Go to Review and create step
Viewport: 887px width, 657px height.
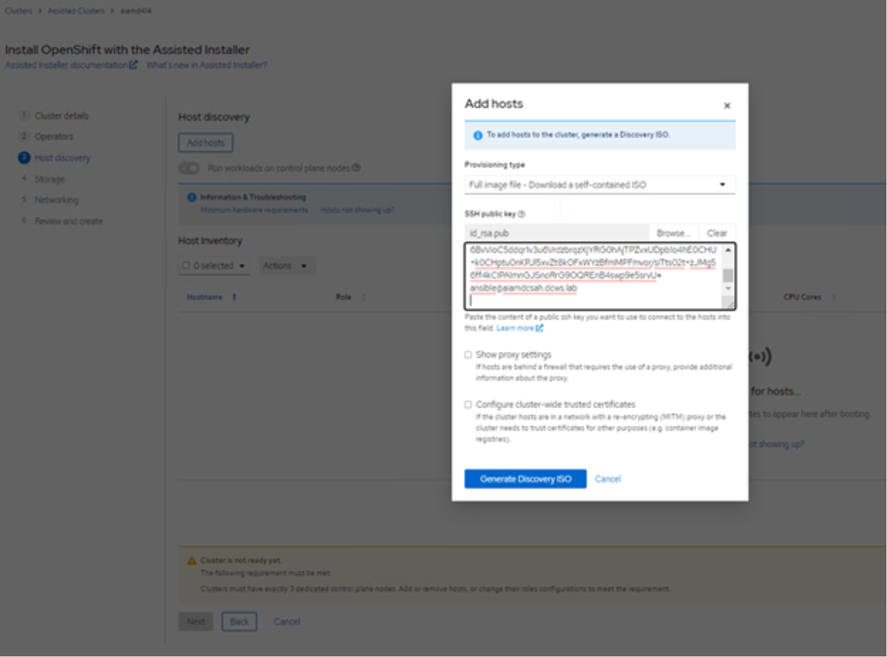[x=69, y=222]
